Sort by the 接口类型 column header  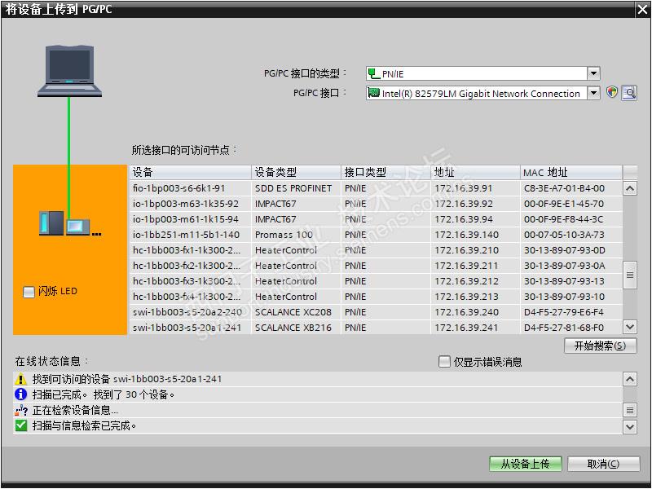(385, 172)
